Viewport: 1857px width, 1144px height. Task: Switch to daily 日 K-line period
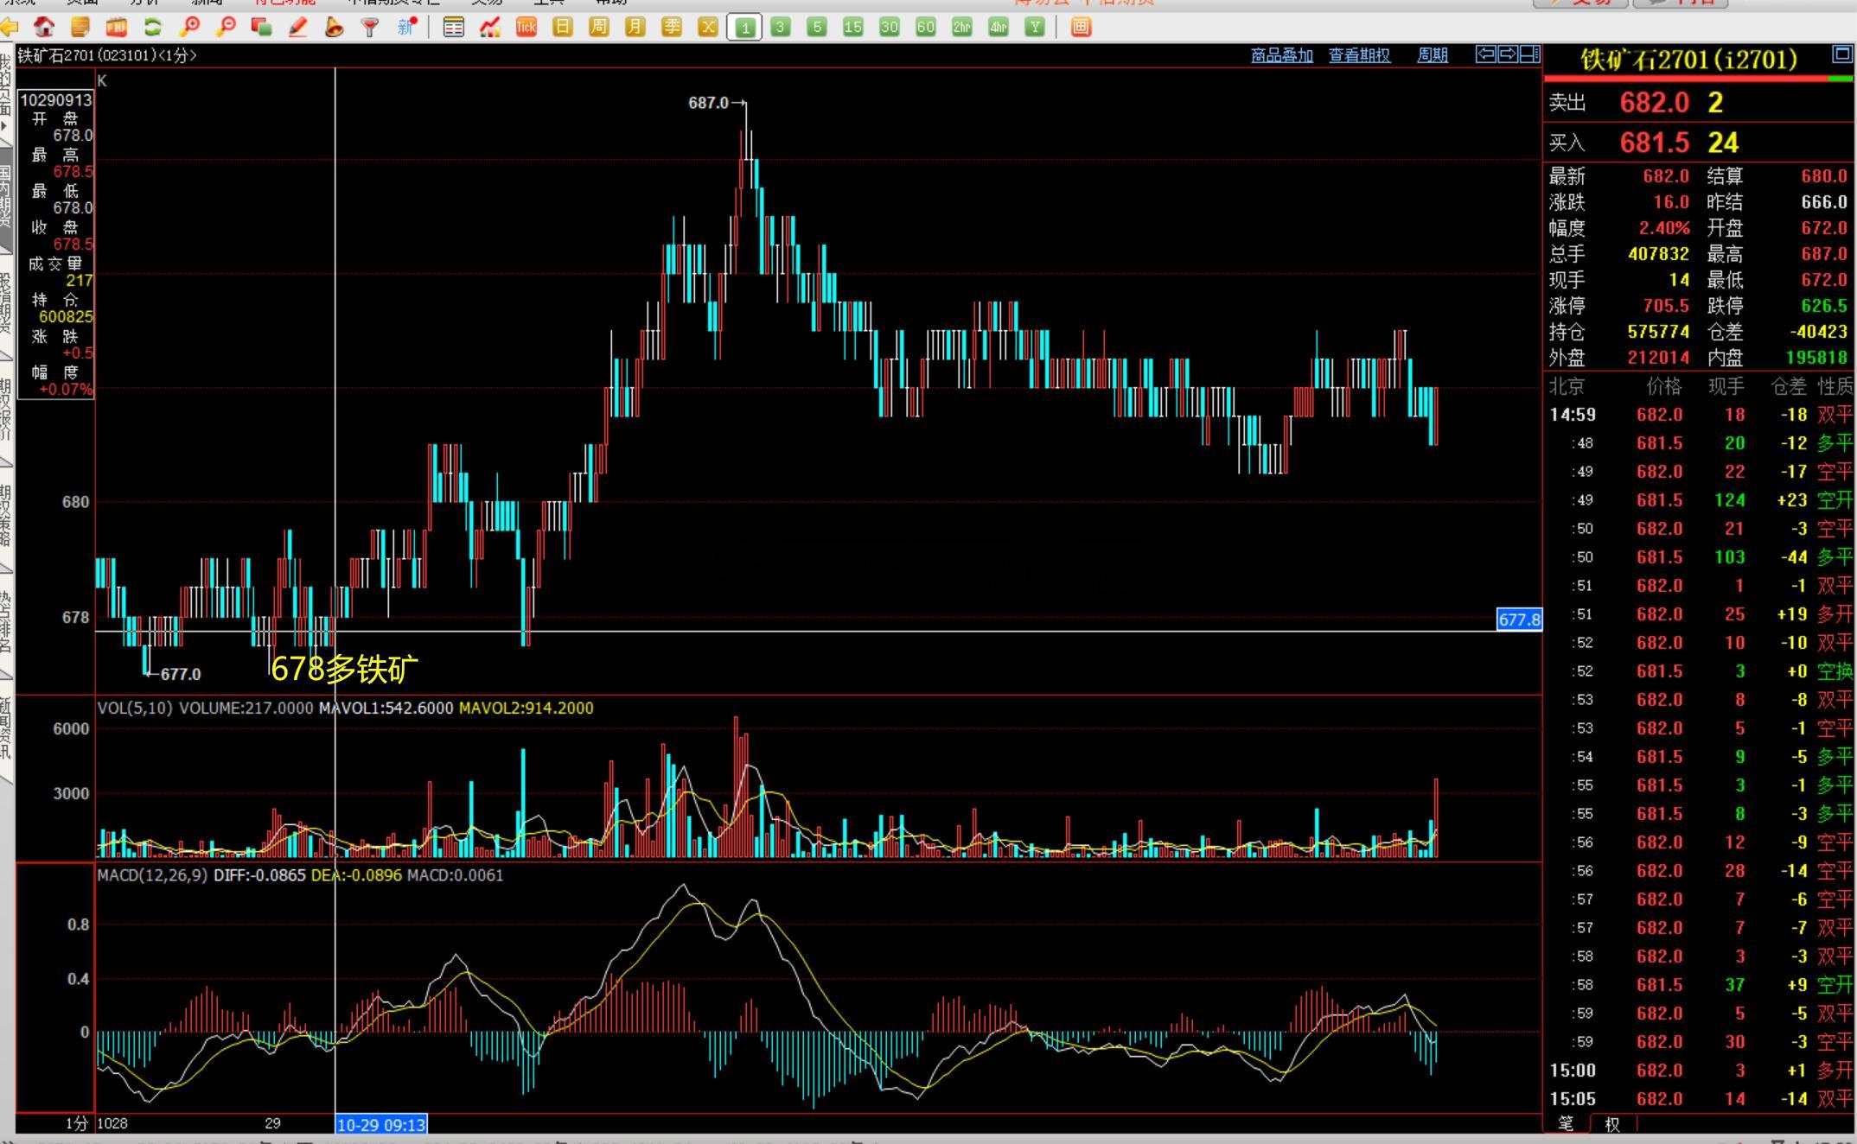(x=562, y=27)
